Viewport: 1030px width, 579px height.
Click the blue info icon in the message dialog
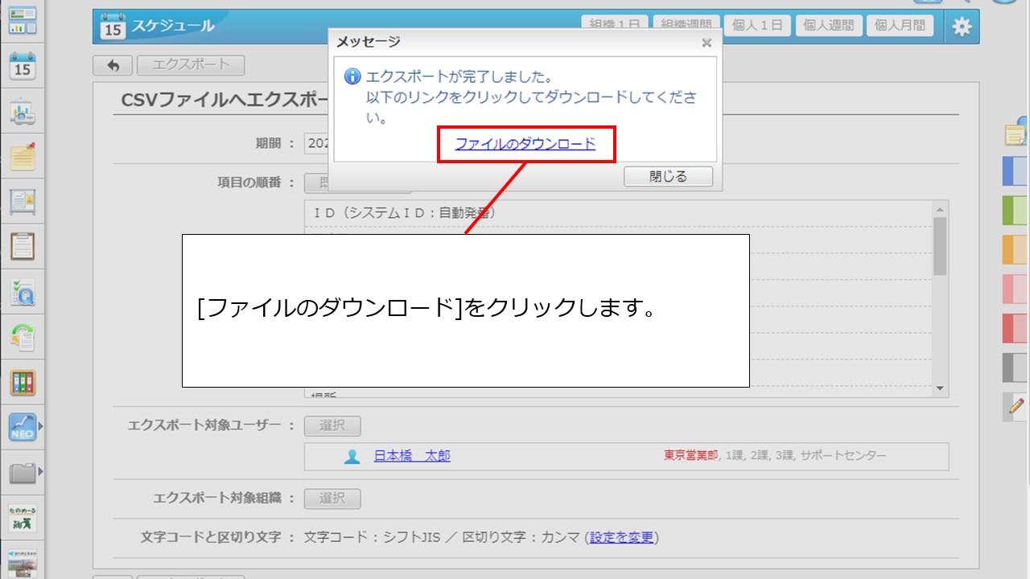pyautogui.click(x=352, y=76)
